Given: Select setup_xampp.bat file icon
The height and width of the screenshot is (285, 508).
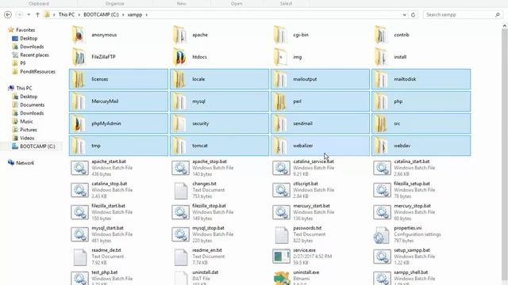Looking at the screenshot, I should (382, 256).
